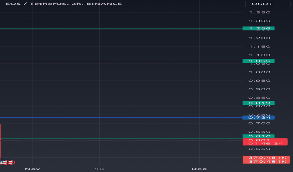This screenshot has width=293, height=172.
Task: Select the 0.610 green price label
Action: (258, 136)
